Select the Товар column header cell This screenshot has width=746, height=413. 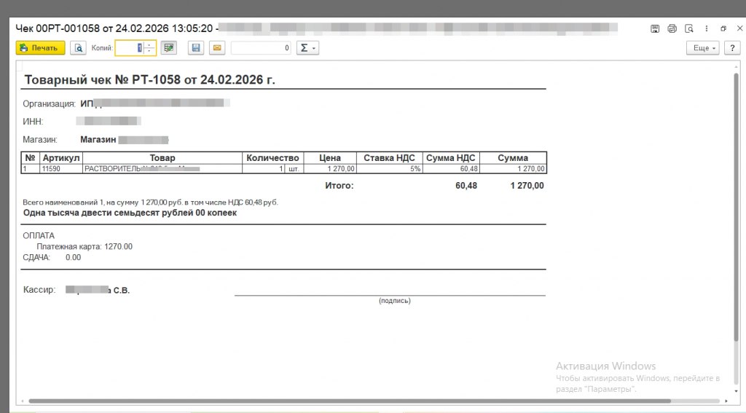(162, 158)
